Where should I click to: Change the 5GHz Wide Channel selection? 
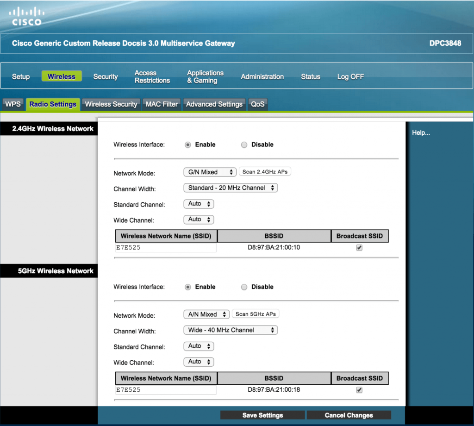199,362
